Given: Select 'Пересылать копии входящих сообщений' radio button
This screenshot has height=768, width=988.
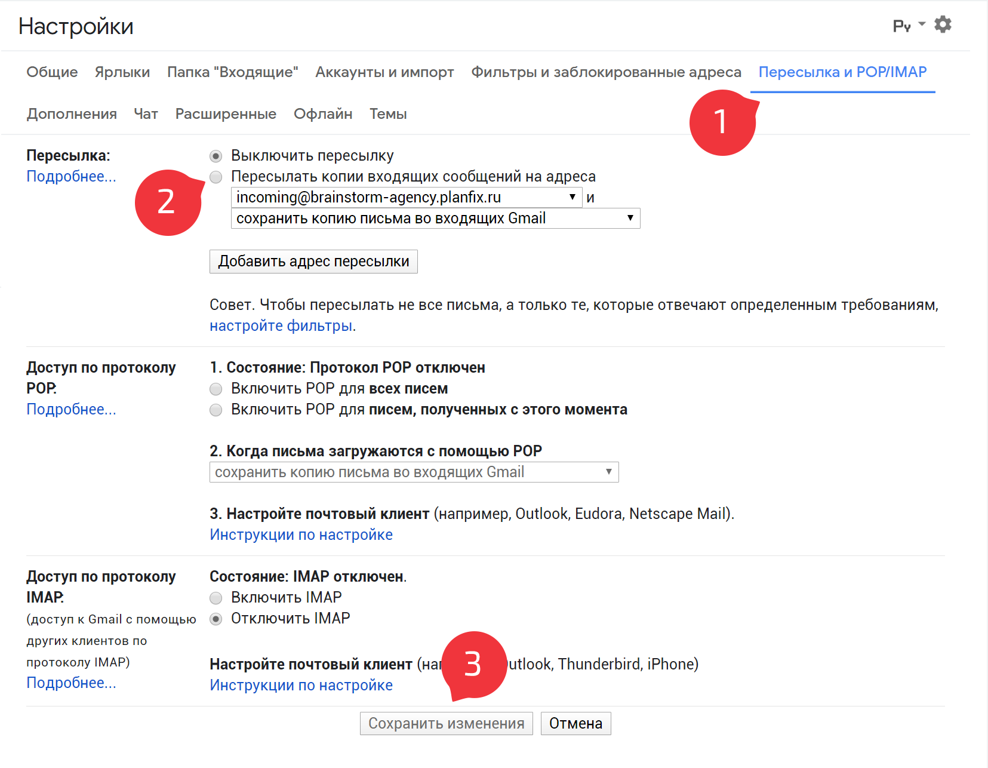Looking at the screenshot, I should pos(216,177).
